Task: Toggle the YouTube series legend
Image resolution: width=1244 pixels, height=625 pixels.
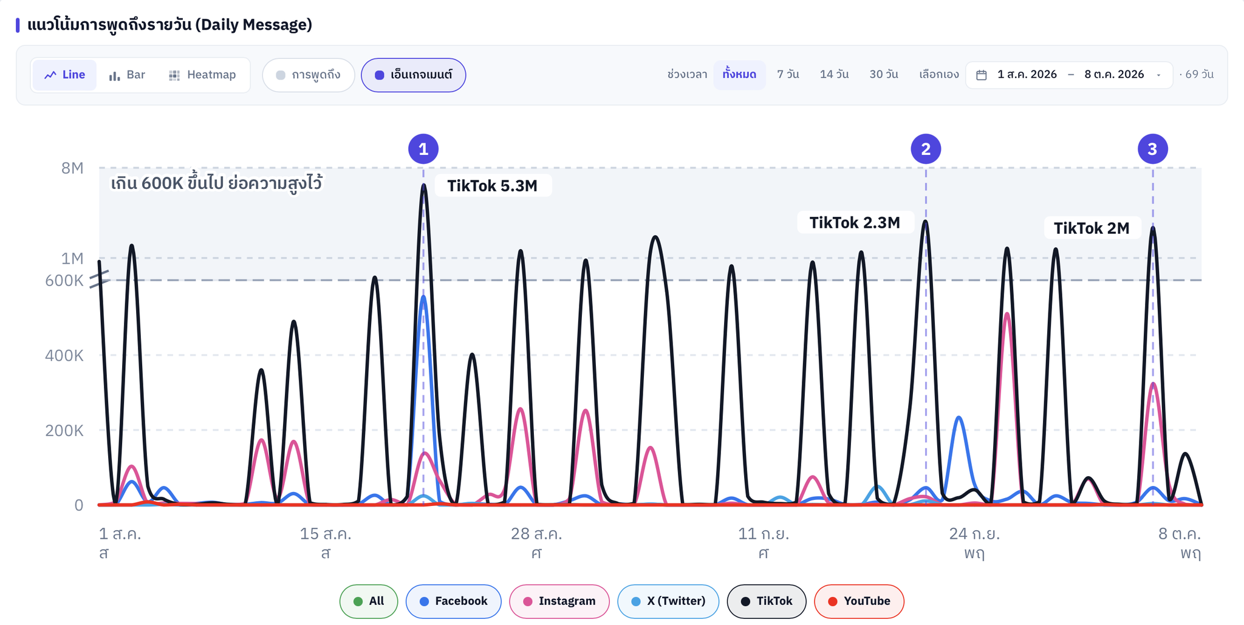Action: pyautogui.click(x=859, y=601)
